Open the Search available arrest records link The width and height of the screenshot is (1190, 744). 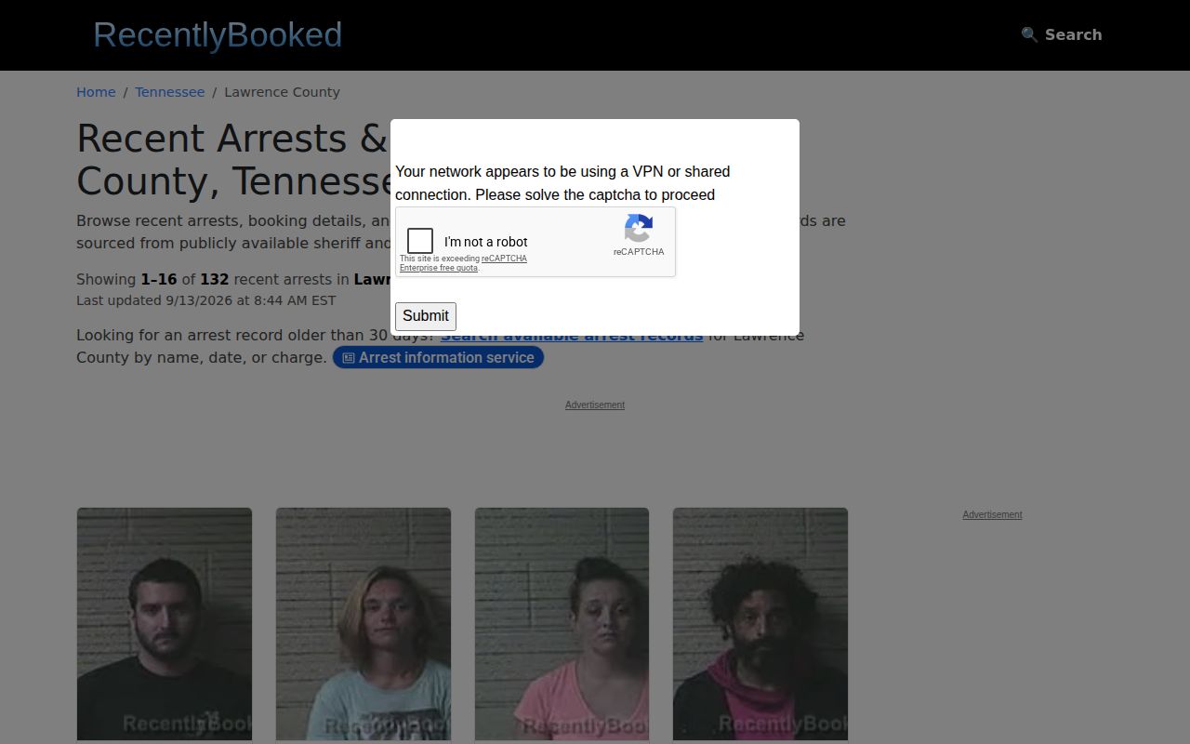pos(572,335)
